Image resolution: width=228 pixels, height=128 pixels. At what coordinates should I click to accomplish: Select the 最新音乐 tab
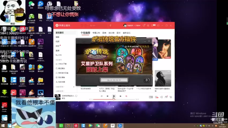point(127,33)
